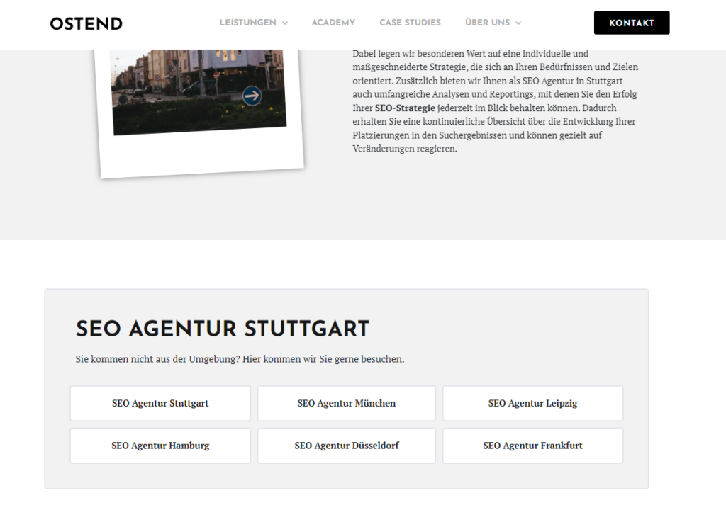Screen dimensions: 726x505
Task: Open the ÜBER UNS menu item
Action: (x=488, y=23)
